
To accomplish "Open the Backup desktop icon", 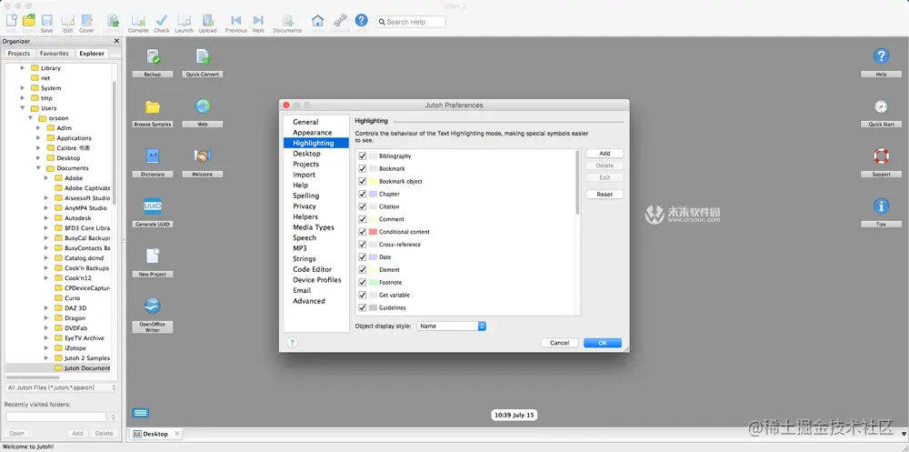I will [153, 57].
